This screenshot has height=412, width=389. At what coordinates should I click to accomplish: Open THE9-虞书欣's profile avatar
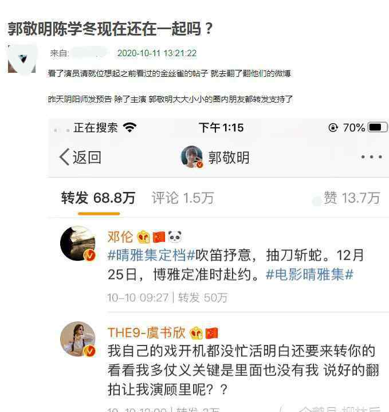pos(78,339)
